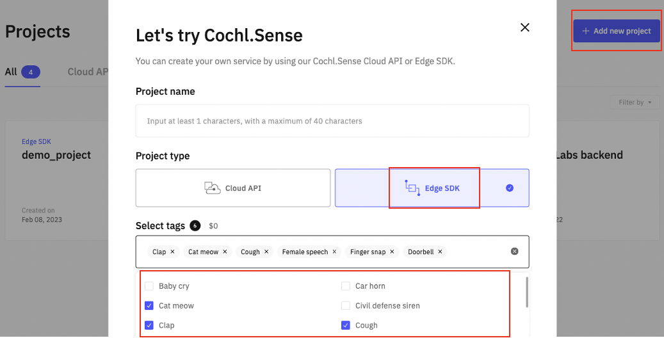The image size is (664, 338).
Task: Open the demo_project card
Action: [57, 181]
